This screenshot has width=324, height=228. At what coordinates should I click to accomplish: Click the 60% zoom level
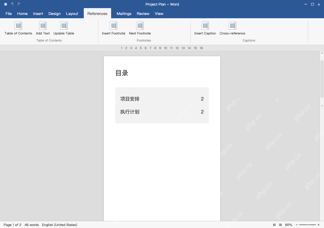pos(289,225)
